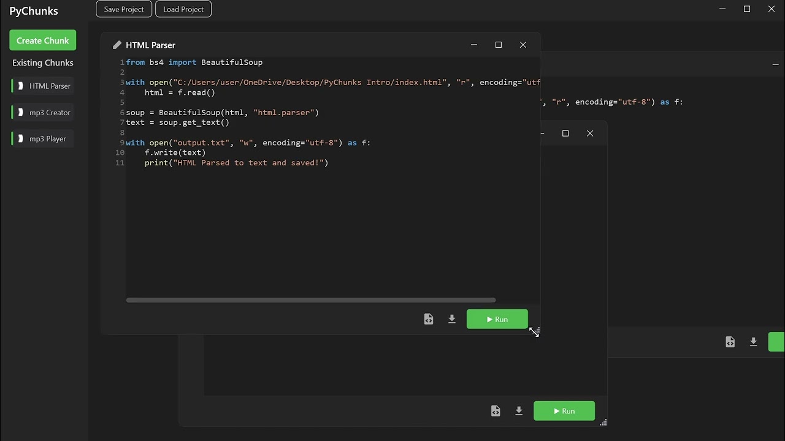Click the print("HTML Parsed to text and saved!") line
Viewport: 785px width, 441px height.
237,163
